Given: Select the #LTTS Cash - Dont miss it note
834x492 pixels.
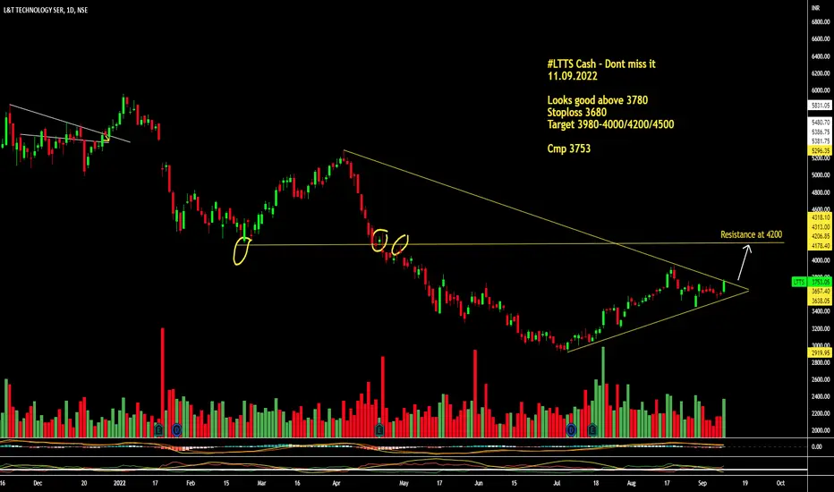Looking at the screenshot, I should pyautogui.click(x=601, y=64).
